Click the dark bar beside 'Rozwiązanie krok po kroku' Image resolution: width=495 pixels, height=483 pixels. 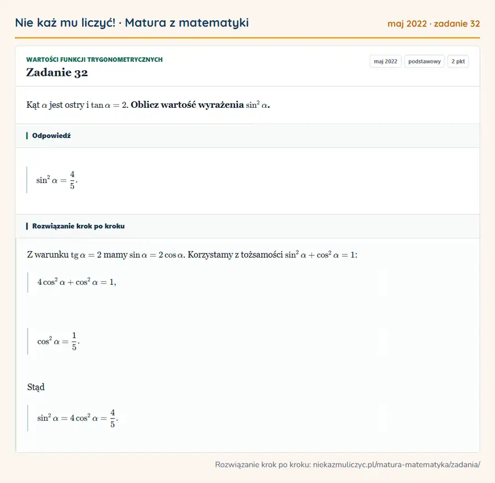click(27, 226)
